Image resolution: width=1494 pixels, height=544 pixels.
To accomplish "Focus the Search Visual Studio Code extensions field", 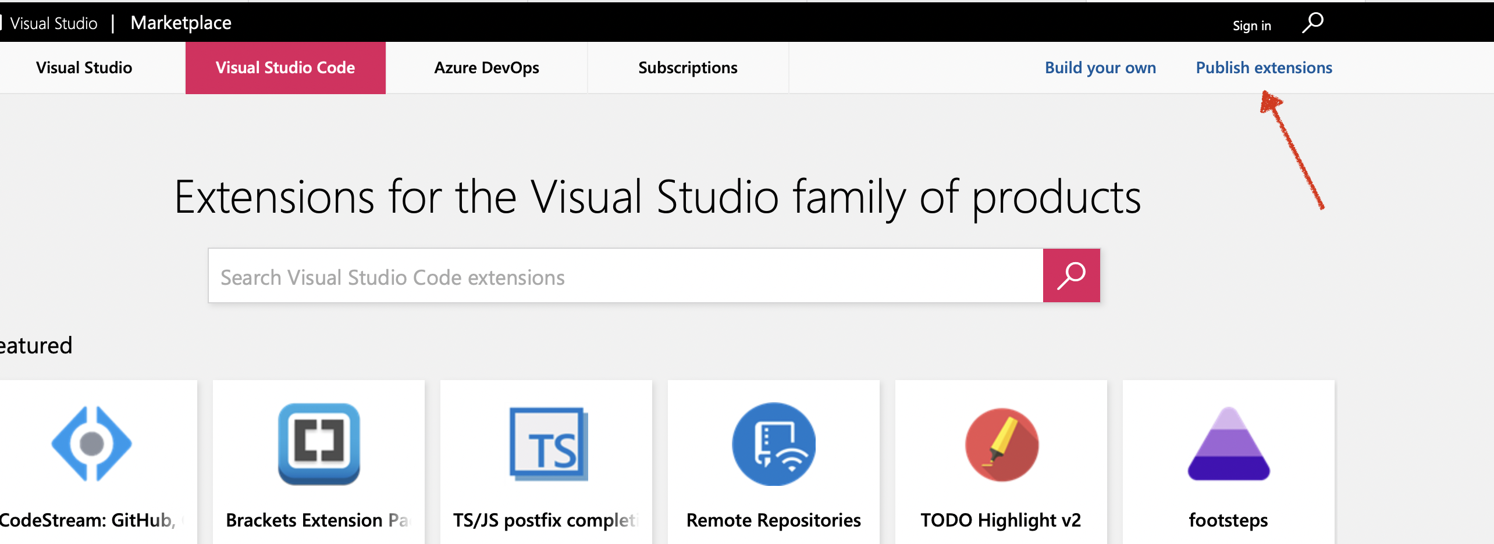I will click(x=625, y=277).
